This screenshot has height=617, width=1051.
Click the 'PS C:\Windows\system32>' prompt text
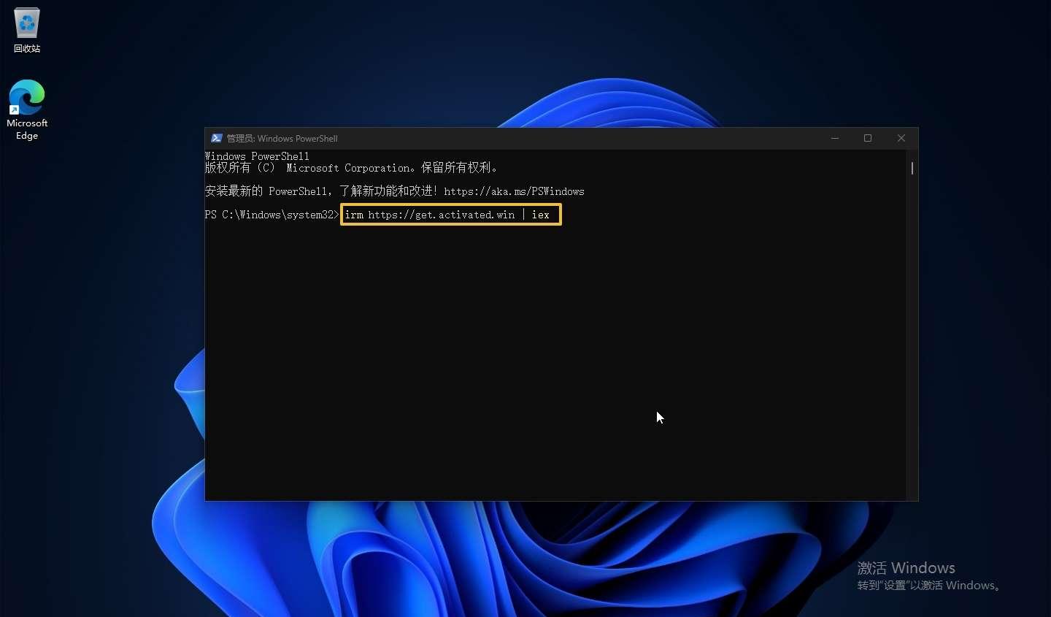tap(272, 215)
